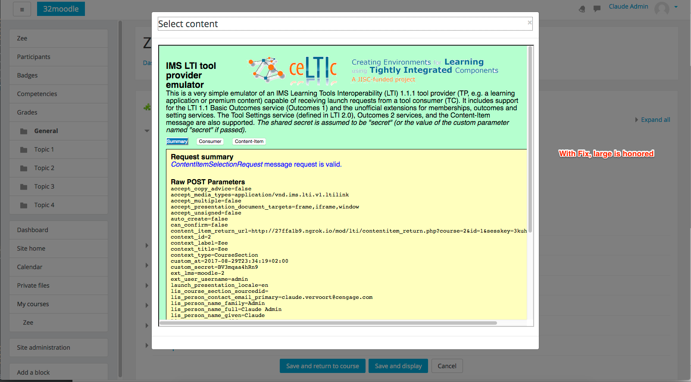The image size is (691, 382).
Task: Click the 'Select content' dialog title
Action: click(x=188, y=24)
